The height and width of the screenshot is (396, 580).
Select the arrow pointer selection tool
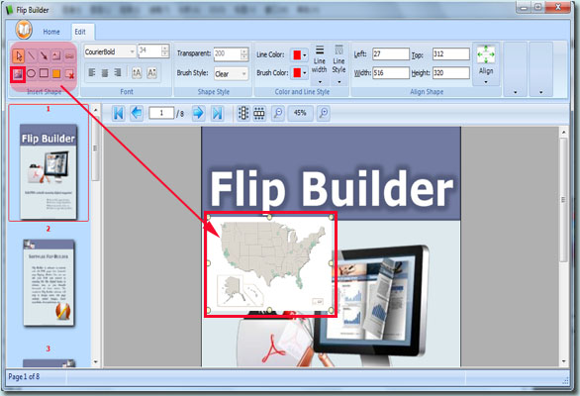[19, 56]
